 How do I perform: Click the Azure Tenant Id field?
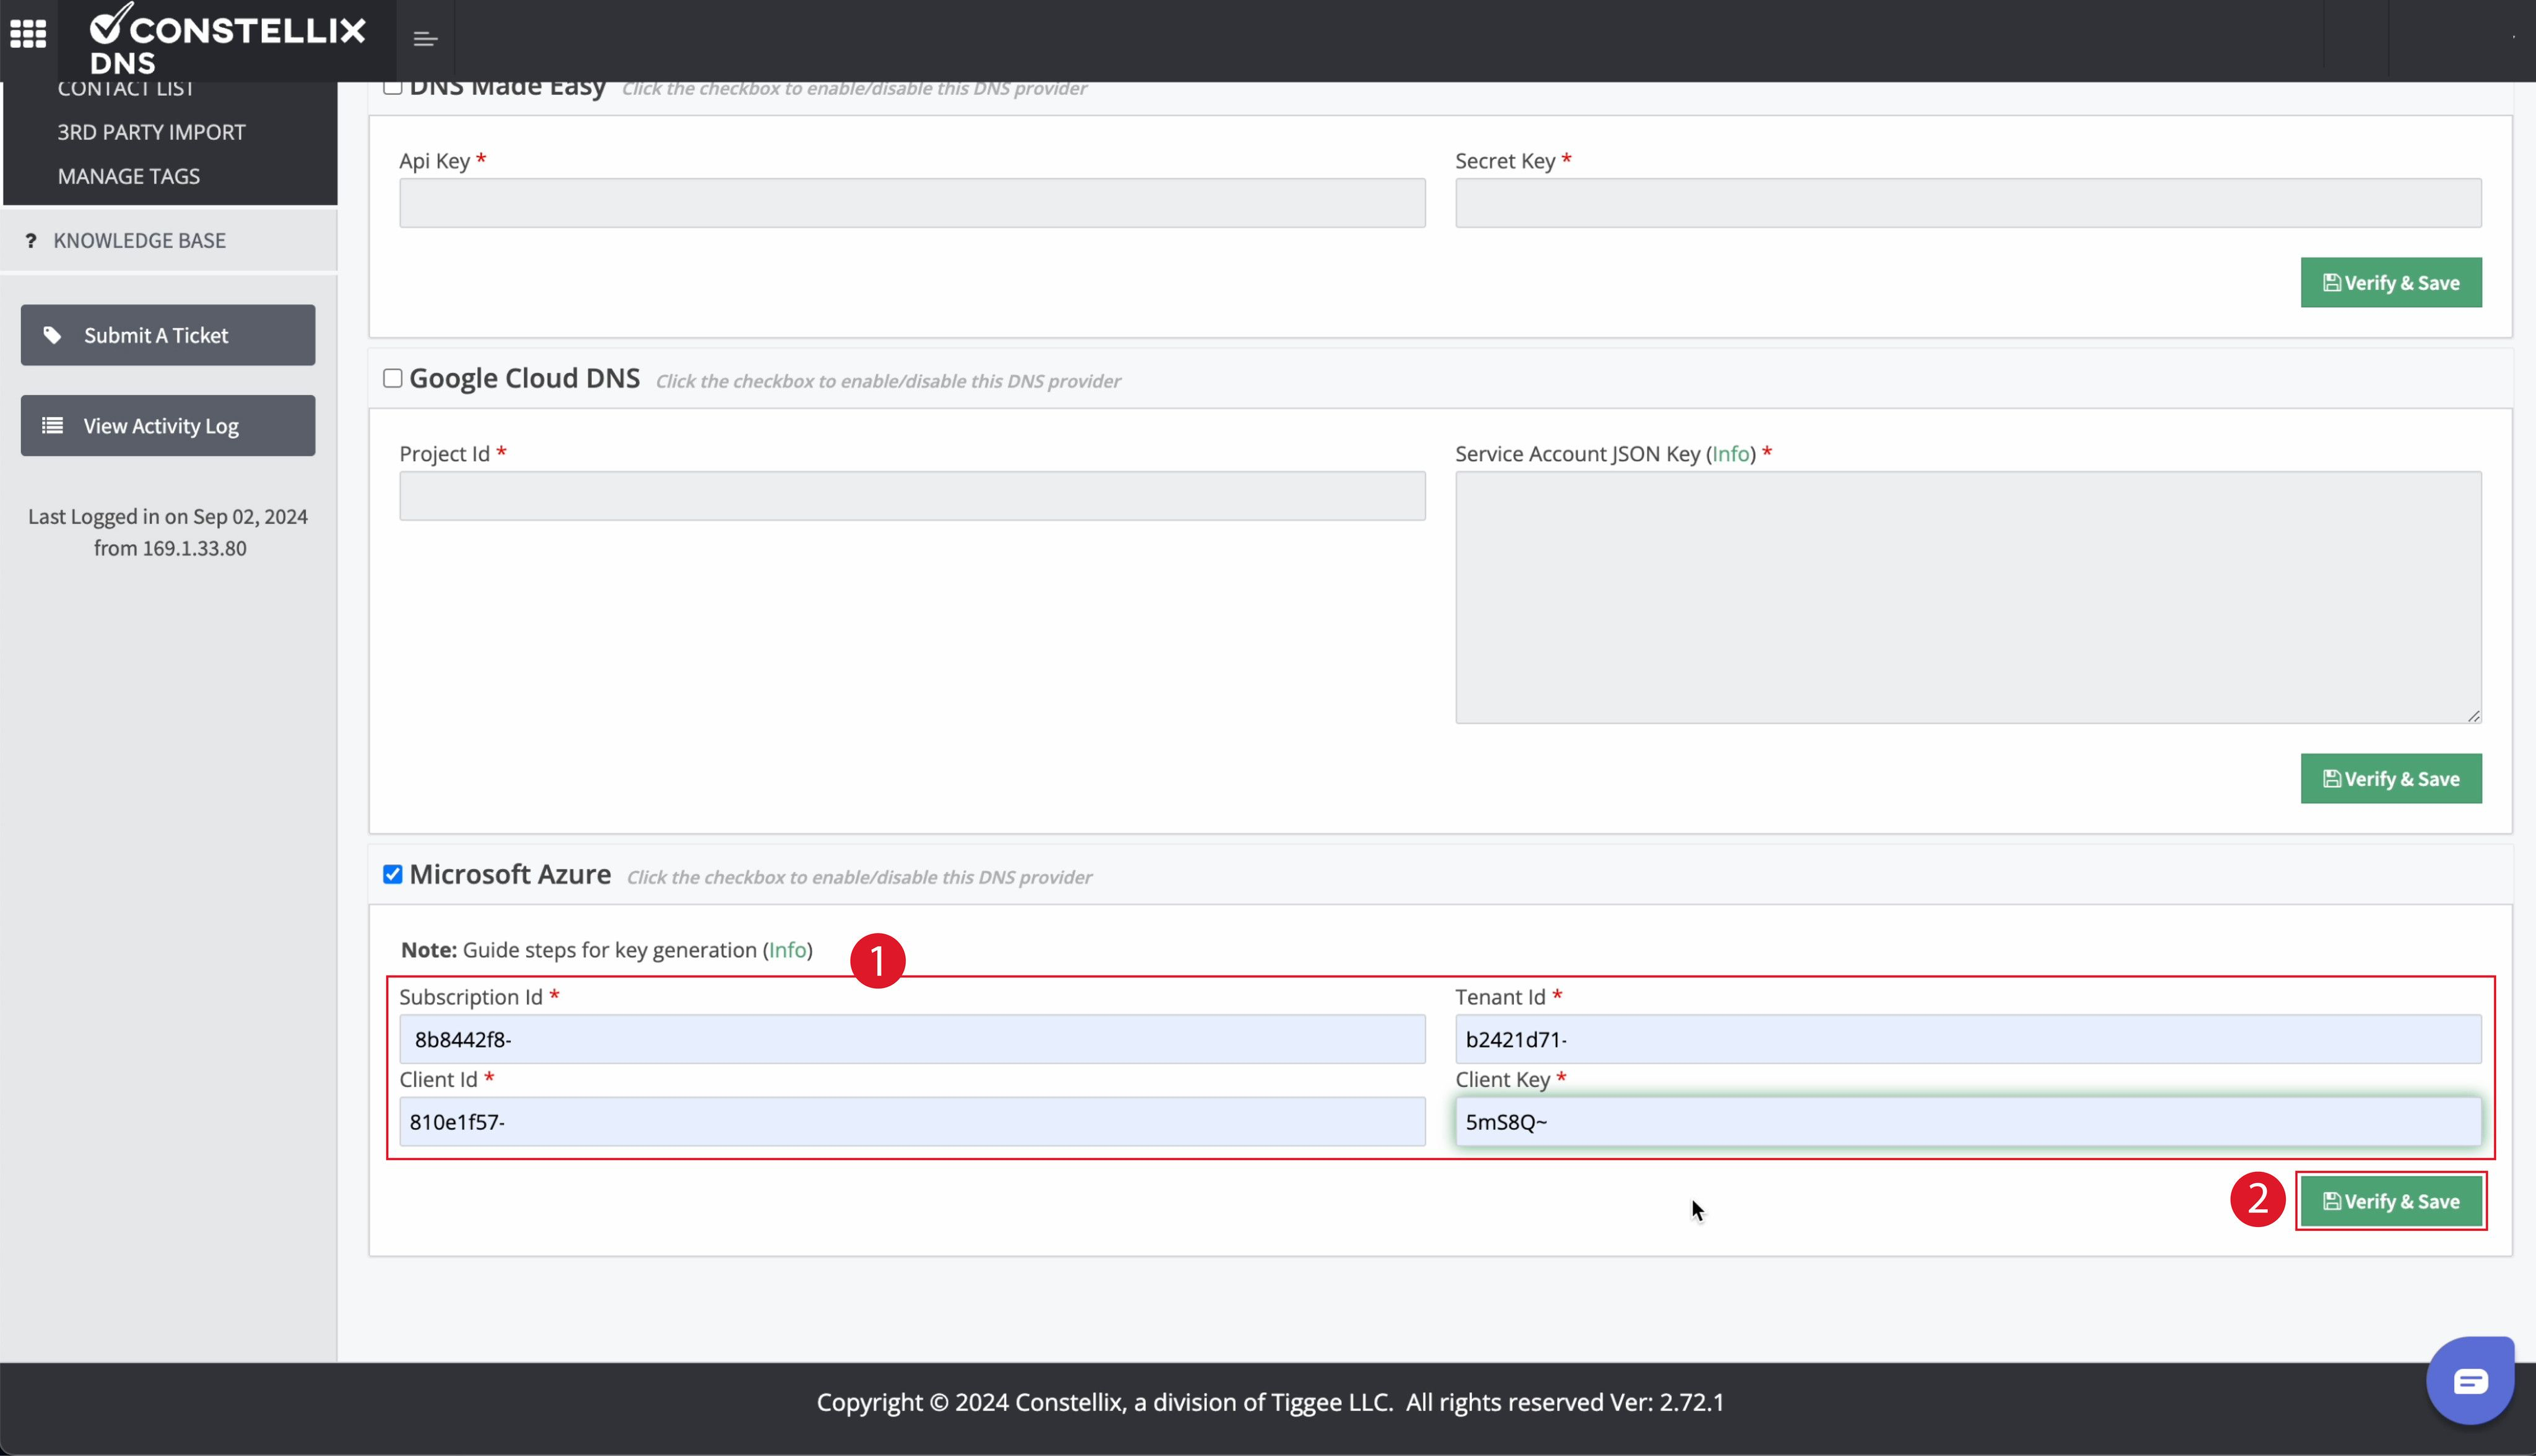1967,1039
